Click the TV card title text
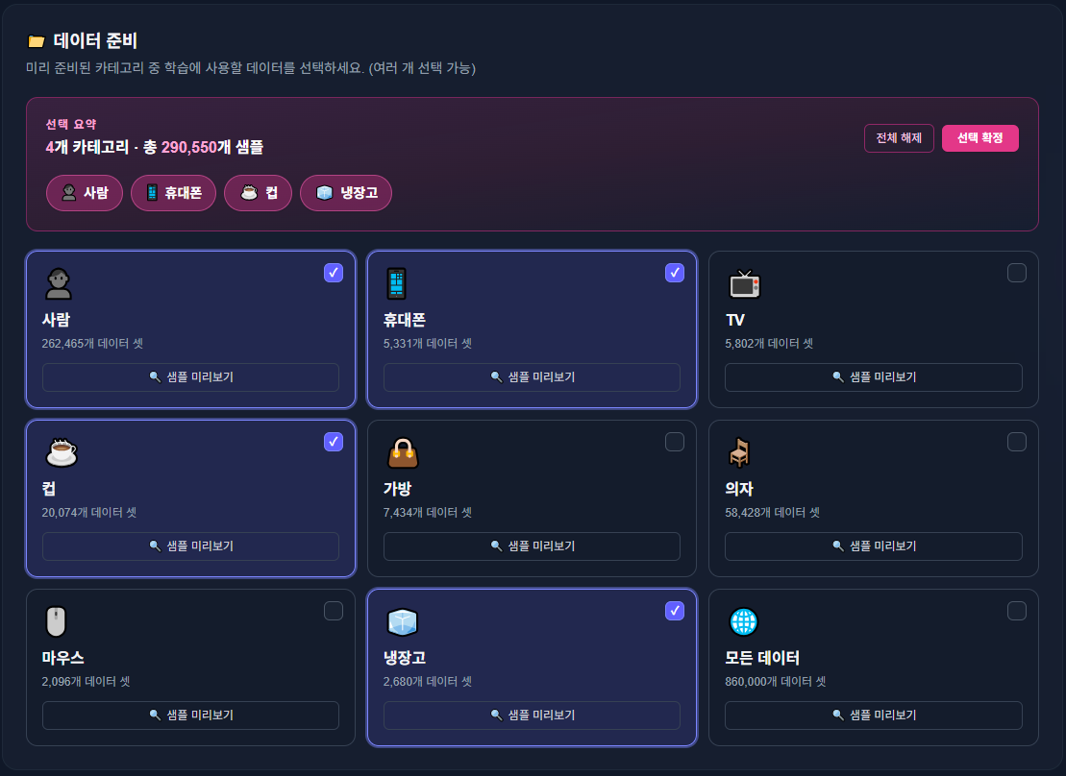Screen dimensions: 1066x776 coord(735,320)
